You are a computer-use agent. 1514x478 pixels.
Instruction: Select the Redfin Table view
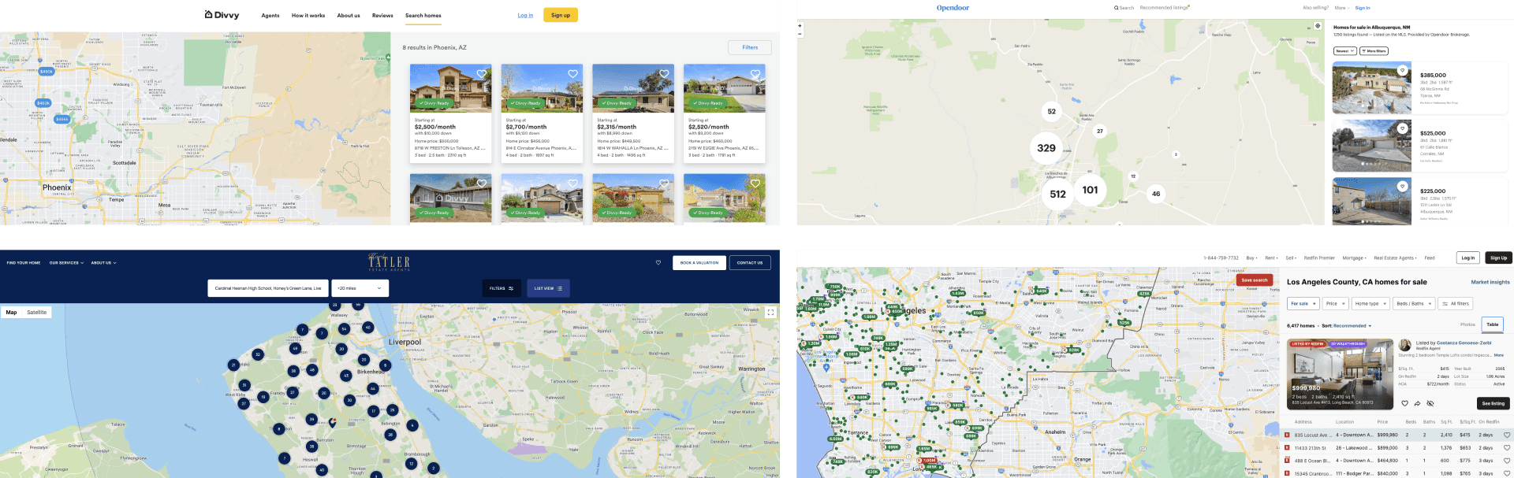[1493, 324]
